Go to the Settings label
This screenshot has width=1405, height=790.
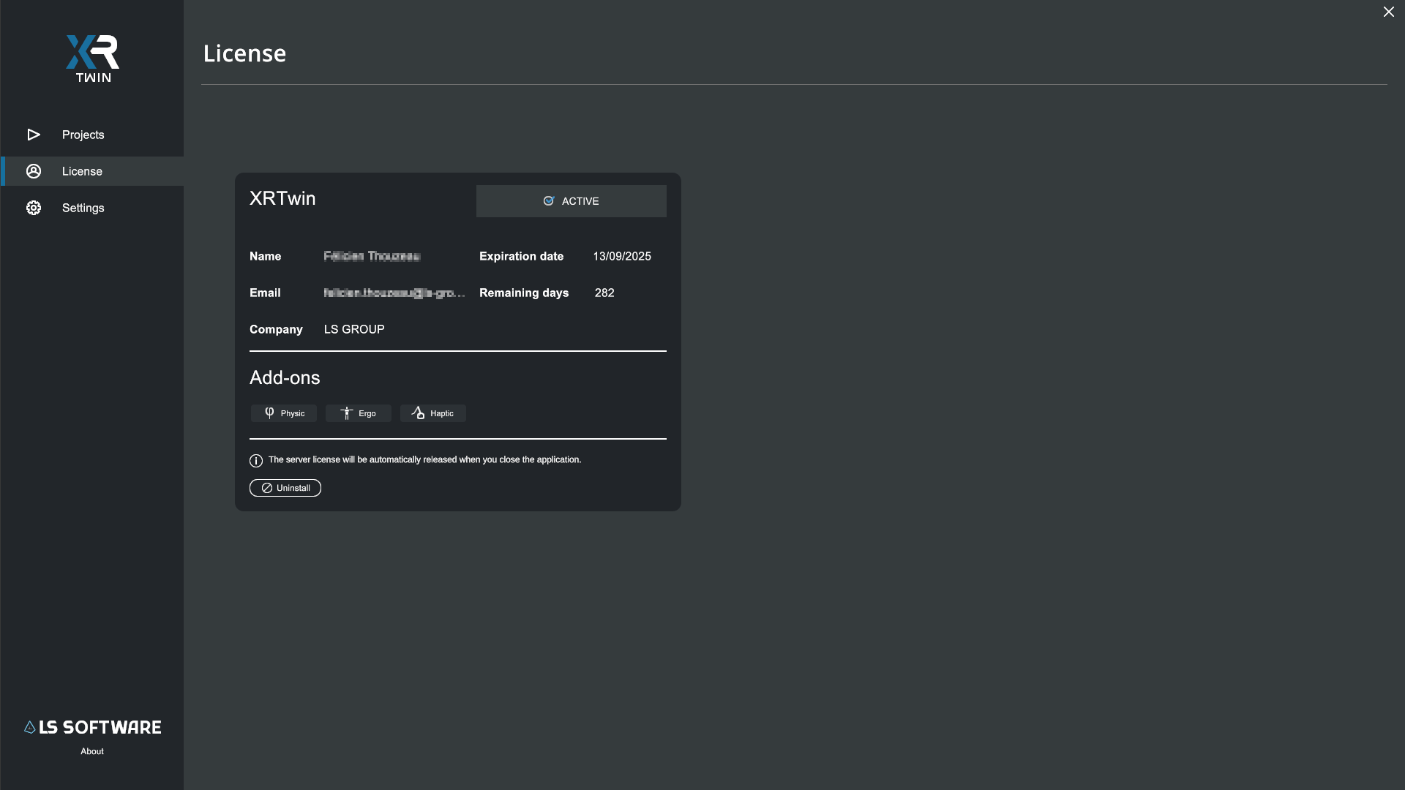[83, 208]
